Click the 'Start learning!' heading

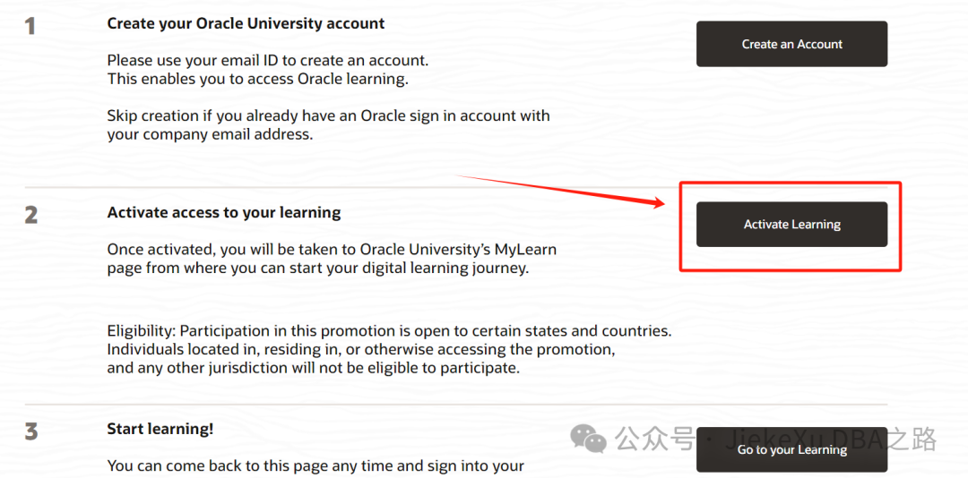click(160, 429)
